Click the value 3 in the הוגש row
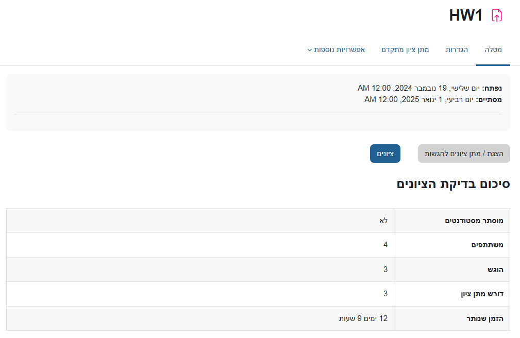Screen dimensions: 520x338 [x=385, y=269]
